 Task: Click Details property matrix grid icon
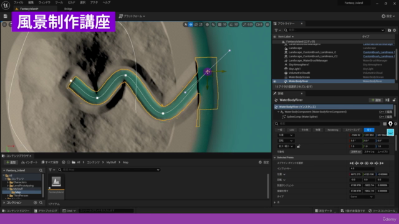tap(385, 124)
